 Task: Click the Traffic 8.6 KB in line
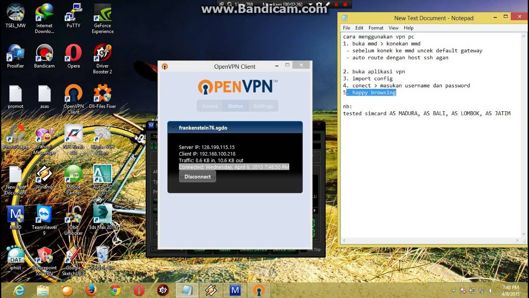coord(211,161)
